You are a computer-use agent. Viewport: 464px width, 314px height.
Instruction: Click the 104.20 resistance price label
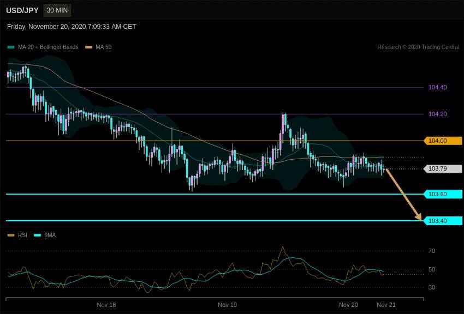pos(437,114)
